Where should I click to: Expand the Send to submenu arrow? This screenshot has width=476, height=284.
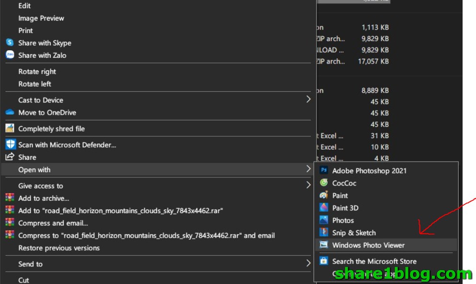pos(308,263)
